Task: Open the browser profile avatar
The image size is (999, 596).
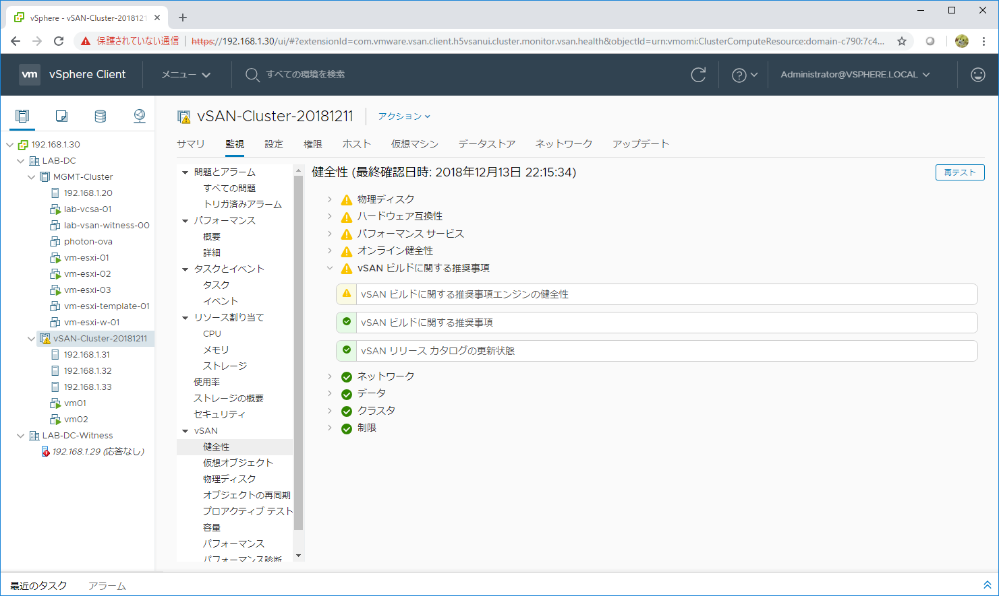Action: pos(962,41)
